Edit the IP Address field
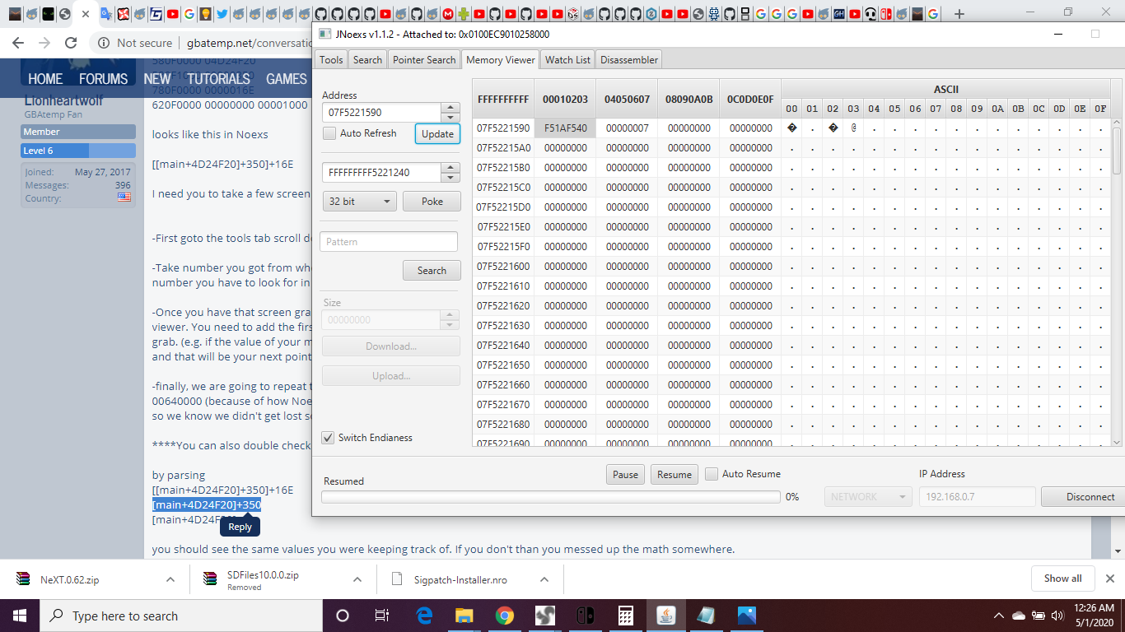The image size is (1125, 632). click(x=977, y=497)
